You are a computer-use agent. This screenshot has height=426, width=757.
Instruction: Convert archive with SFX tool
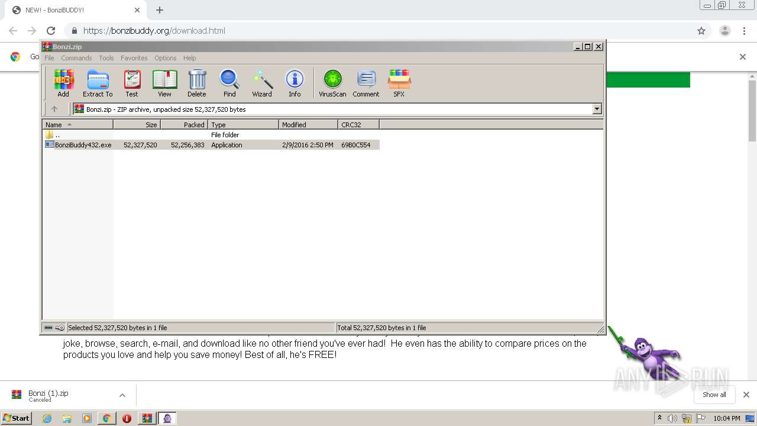coord(399,83)
